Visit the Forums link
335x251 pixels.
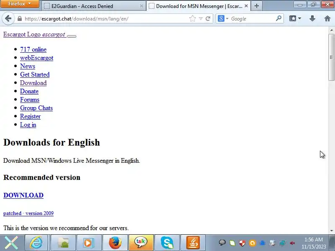point(30,100)
